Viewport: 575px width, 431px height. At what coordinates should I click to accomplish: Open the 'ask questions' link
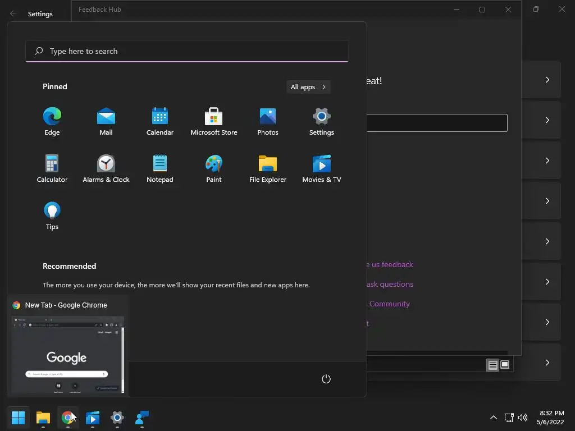(x=390, y=284)
